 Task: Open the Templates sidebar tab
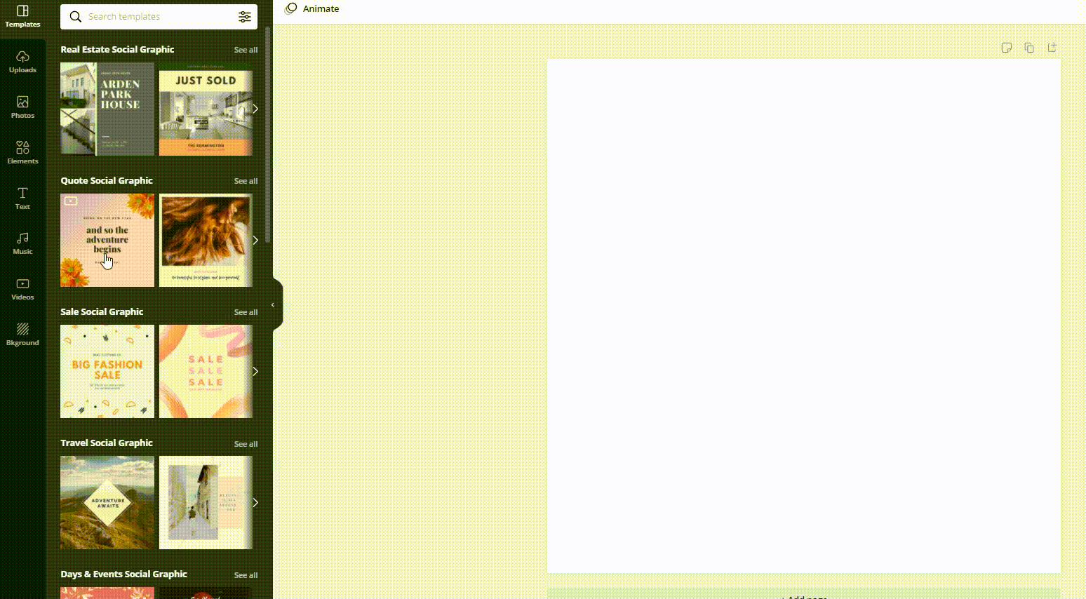22,17
